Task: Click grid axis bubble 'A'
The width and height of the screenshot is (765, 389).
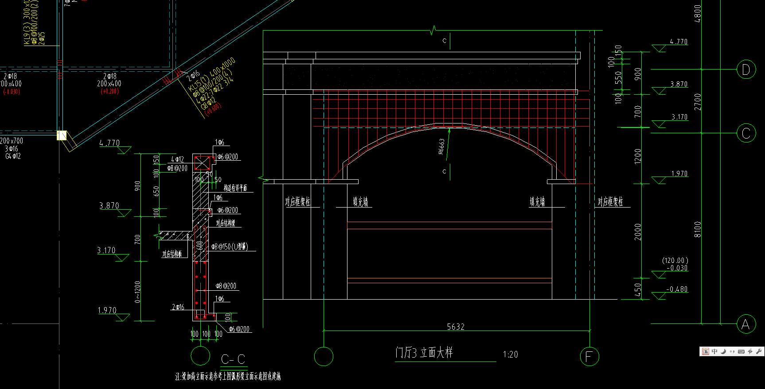Action: point(746,324)
